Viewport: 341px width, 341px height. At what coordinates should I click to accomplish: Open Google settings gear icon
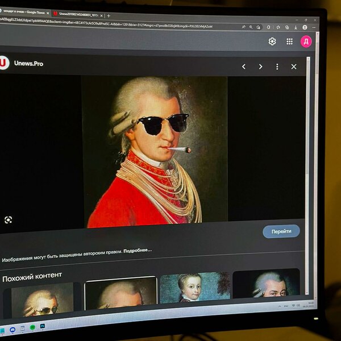(x=272, y=41)
